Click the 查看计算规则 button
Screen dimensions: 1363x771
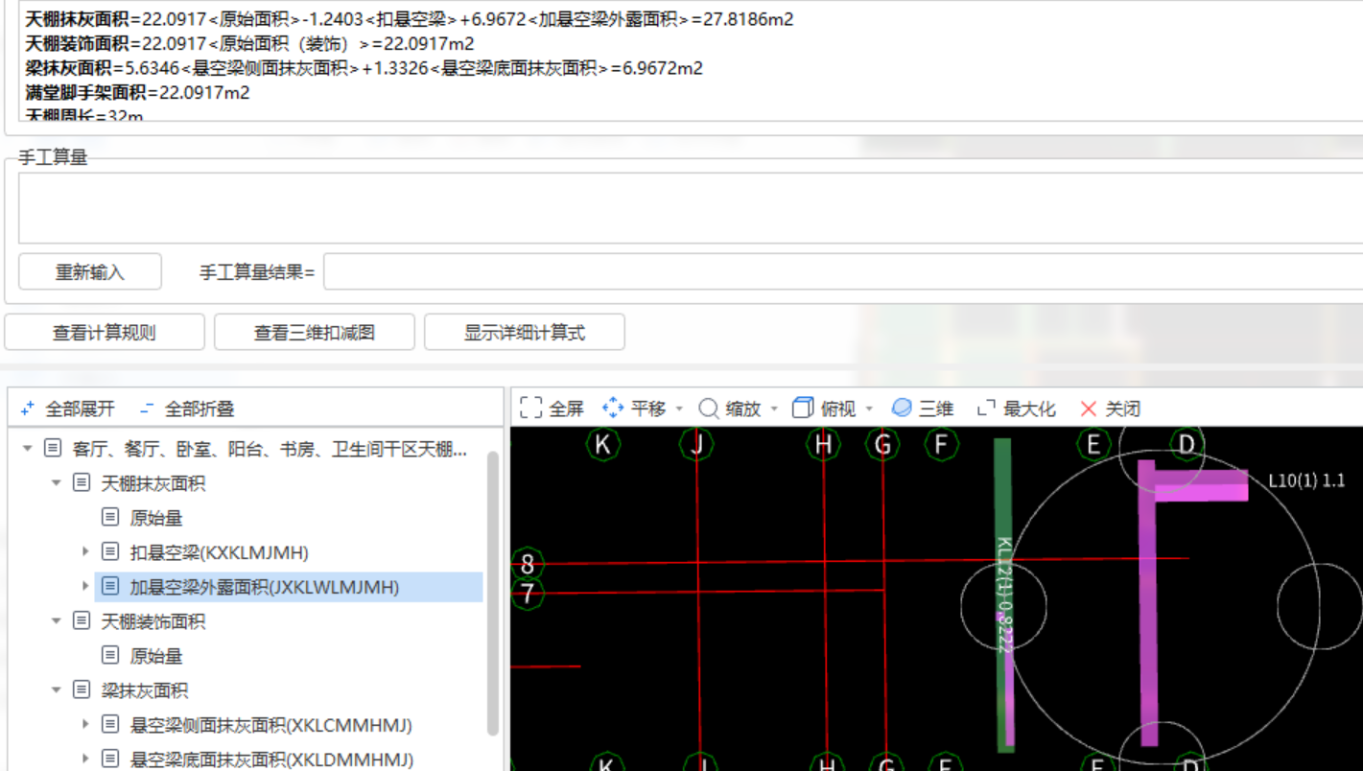coord(105,333)
